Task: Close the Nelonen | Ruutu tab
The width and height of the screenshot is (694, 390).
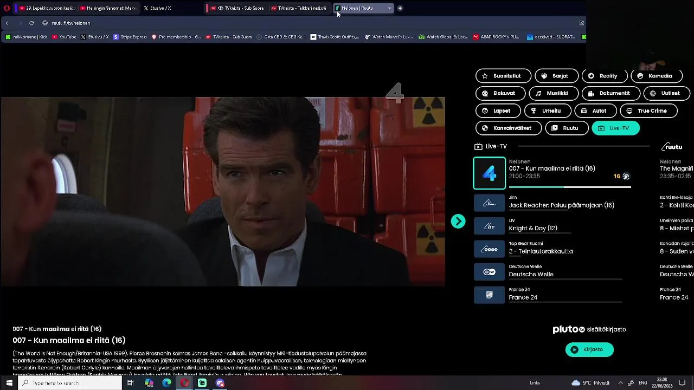Action: tap(389, 8)
